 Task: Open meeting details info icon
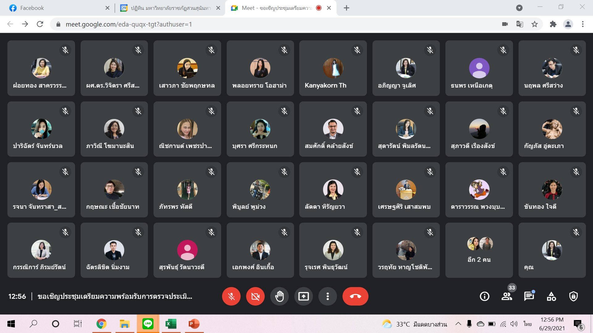coord(484,296)
